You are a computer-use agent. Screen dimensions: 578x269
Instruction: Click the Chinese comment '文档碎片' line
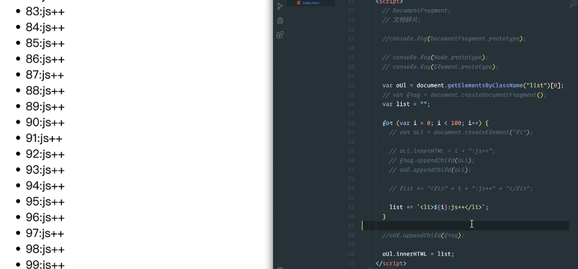pos(401,20)
